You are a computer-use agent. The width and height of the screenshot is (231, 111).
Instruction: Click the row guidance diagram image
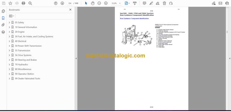click(137, 35)
